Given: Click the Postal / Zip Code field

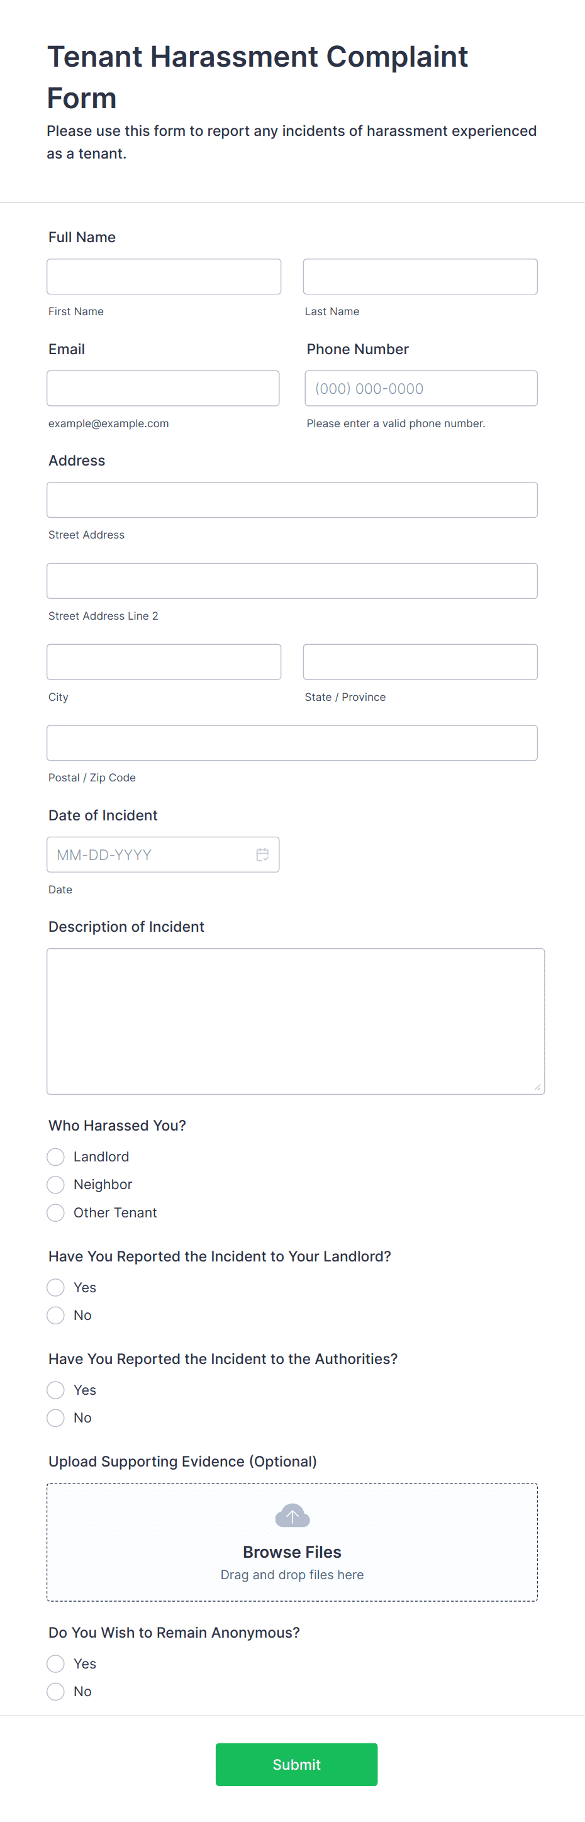Looking at the screenshot, I should pos(291,742).
